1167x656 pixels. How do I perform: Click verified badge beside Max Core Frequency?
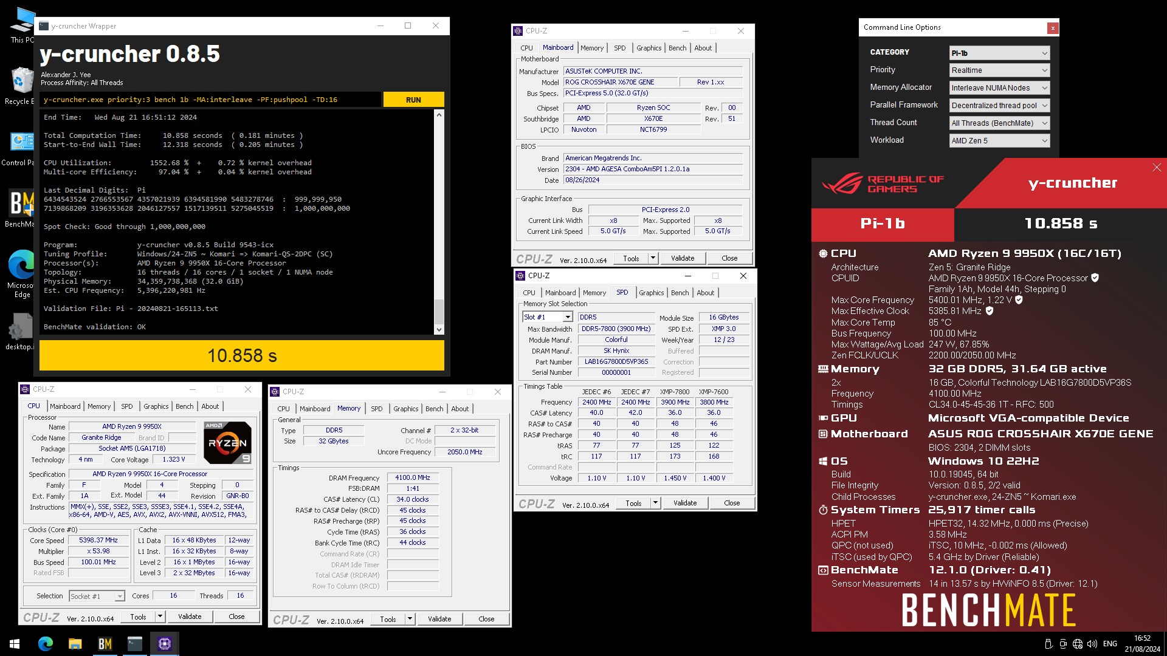pyautogui.click(x=1019, y=299)
